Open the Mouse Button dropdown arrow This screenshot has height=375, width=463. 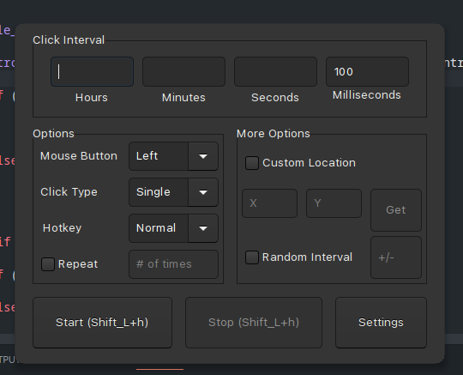pos(203,156)
